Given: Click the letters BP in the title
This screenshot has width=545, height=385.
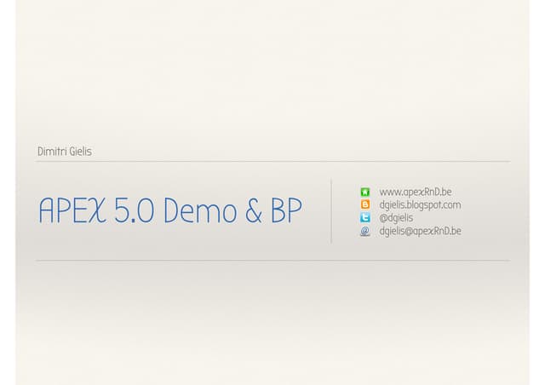Looking at the screenshot, I should pos(286,210).
